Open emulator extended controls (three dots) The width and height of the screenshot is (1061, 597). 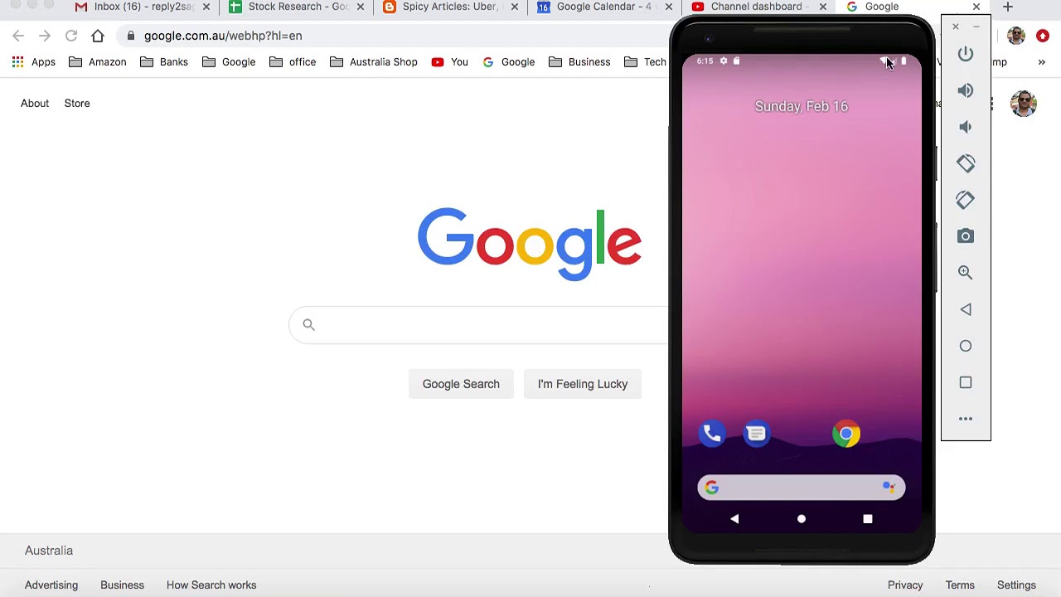click(x=966, y=419)
